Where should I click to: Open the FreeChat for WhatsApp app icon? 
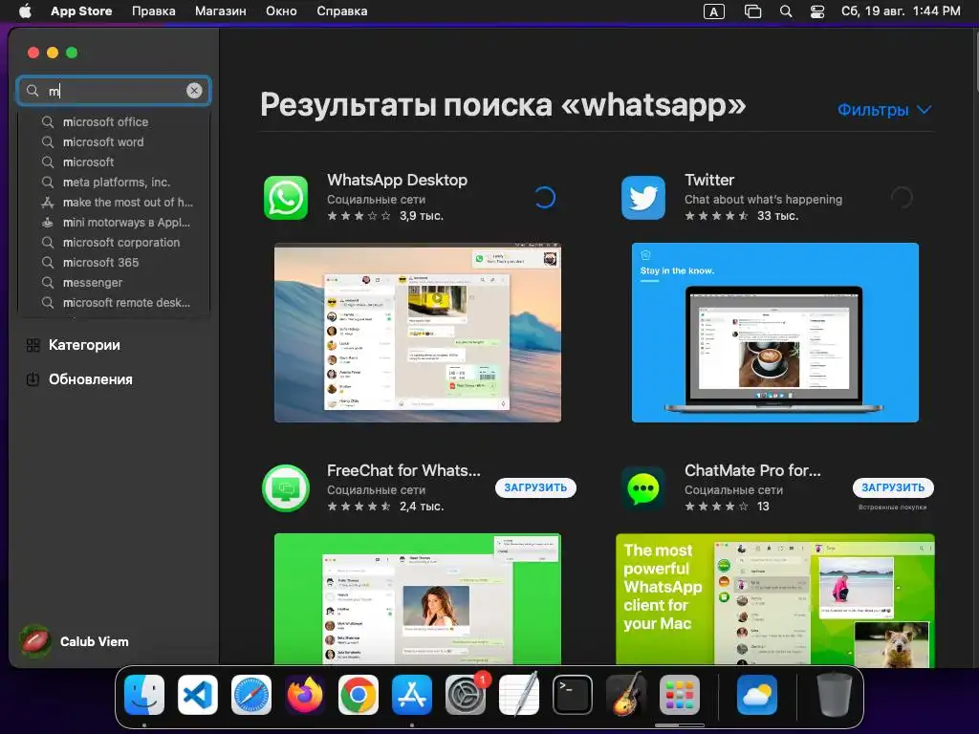(286, 488)
